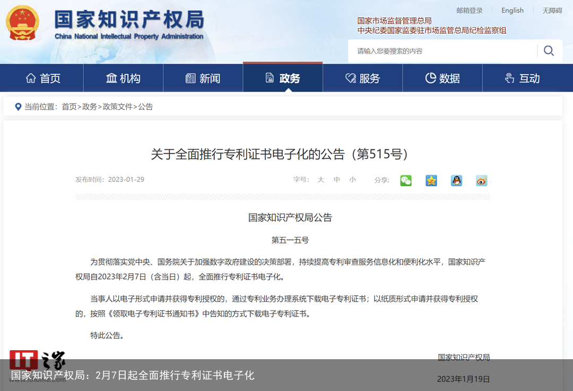The width and height of the screenshot is (573, 391).
Task: Click the IT之家 logo overlay
Action: pos(37,360)
